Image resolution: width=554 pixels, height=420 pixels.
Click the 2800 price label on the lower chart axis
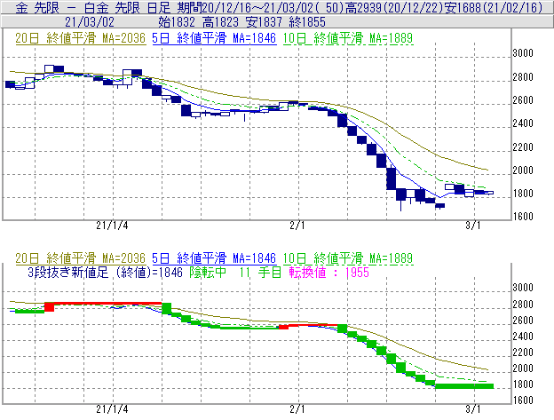(523, 305)
